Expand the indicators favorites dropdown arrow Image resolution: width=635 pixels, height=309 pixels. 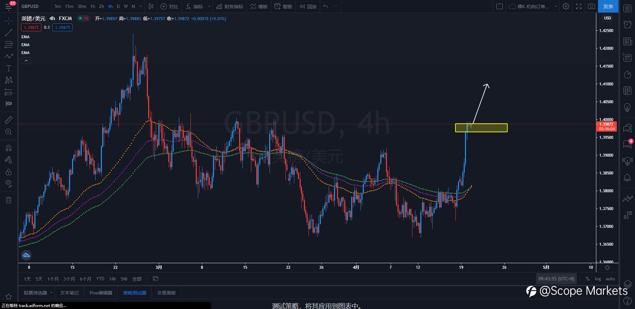click(x=209, y=6)
